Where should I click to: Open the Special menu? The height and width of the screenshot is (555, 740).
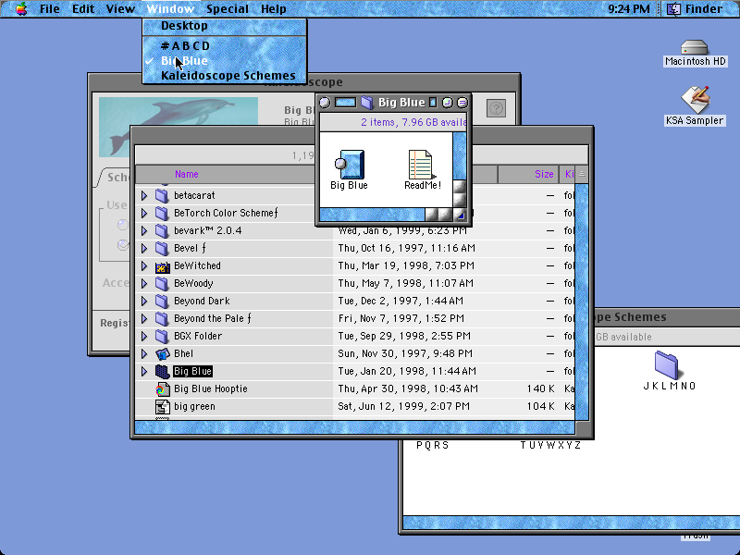tap(227, 8)
